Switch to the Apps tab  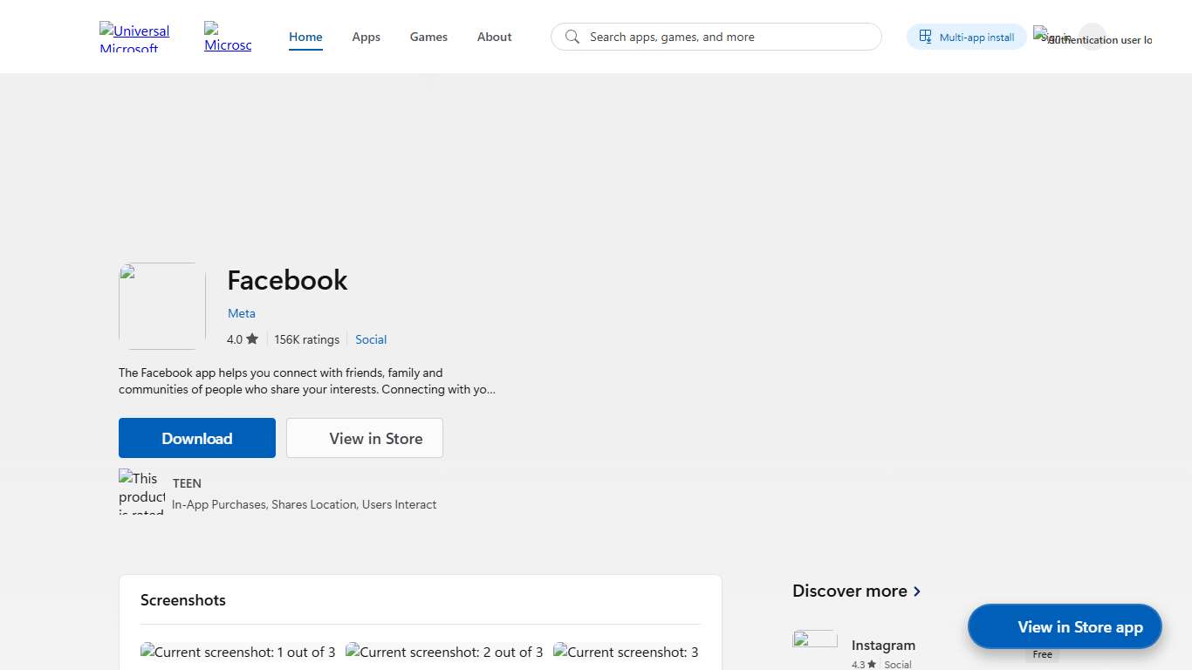pyautogui.click(x=366, y=37)
